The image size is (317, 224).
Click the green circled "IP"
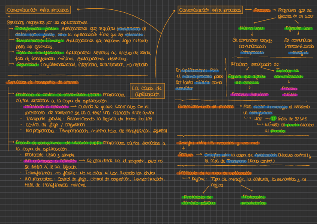(x=274, y=119)
